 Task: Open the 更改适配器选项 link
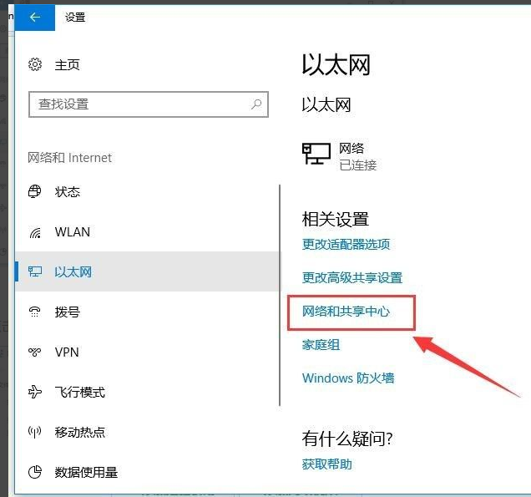click(346, 245)
